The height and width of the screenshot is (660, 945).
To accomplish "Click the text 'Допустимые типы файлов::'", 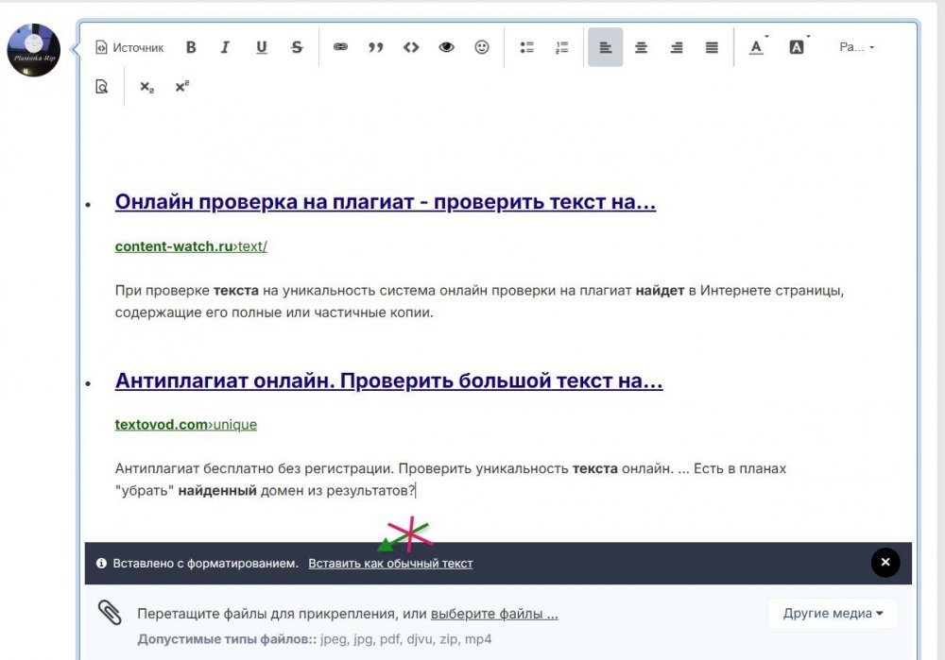I will point(227,639).
